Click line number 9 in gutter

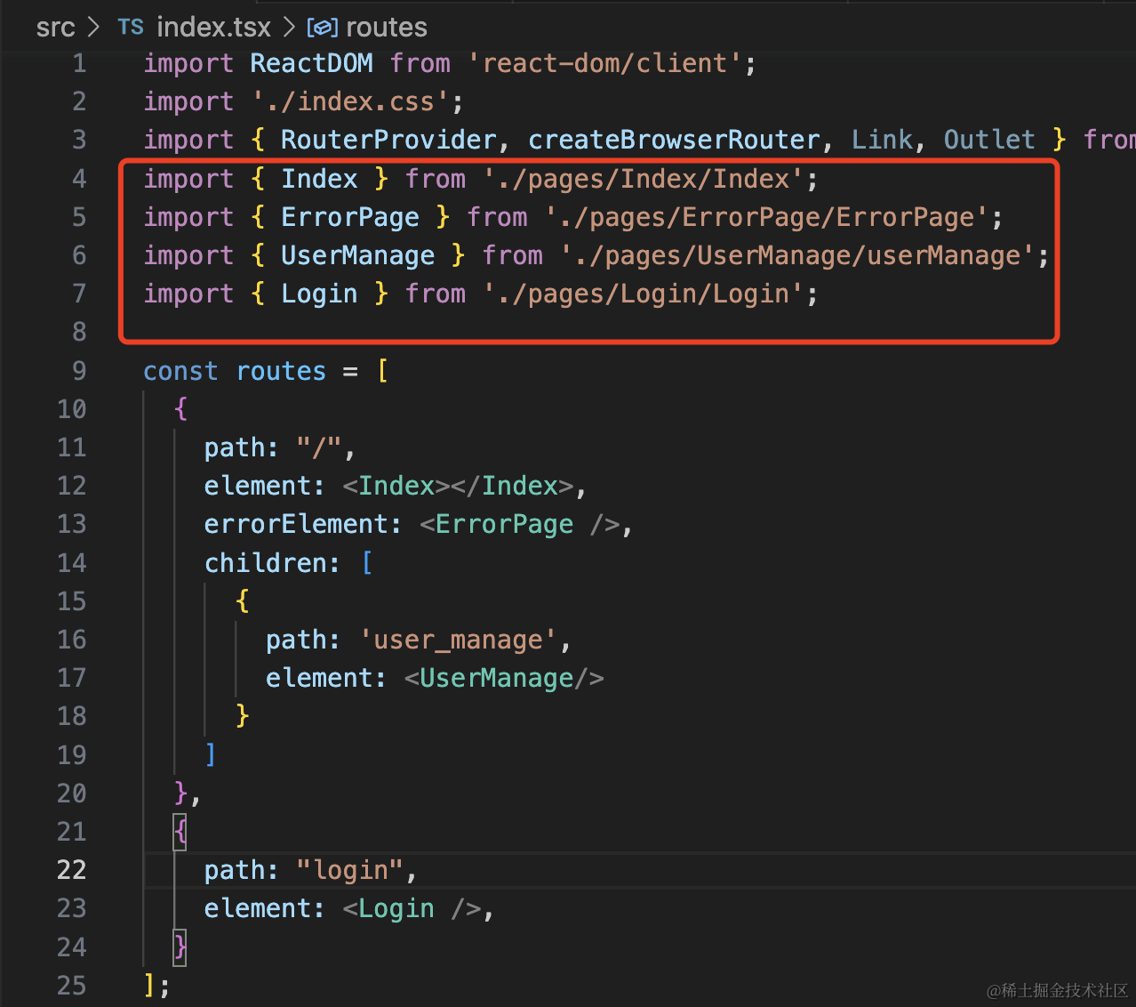79,370
